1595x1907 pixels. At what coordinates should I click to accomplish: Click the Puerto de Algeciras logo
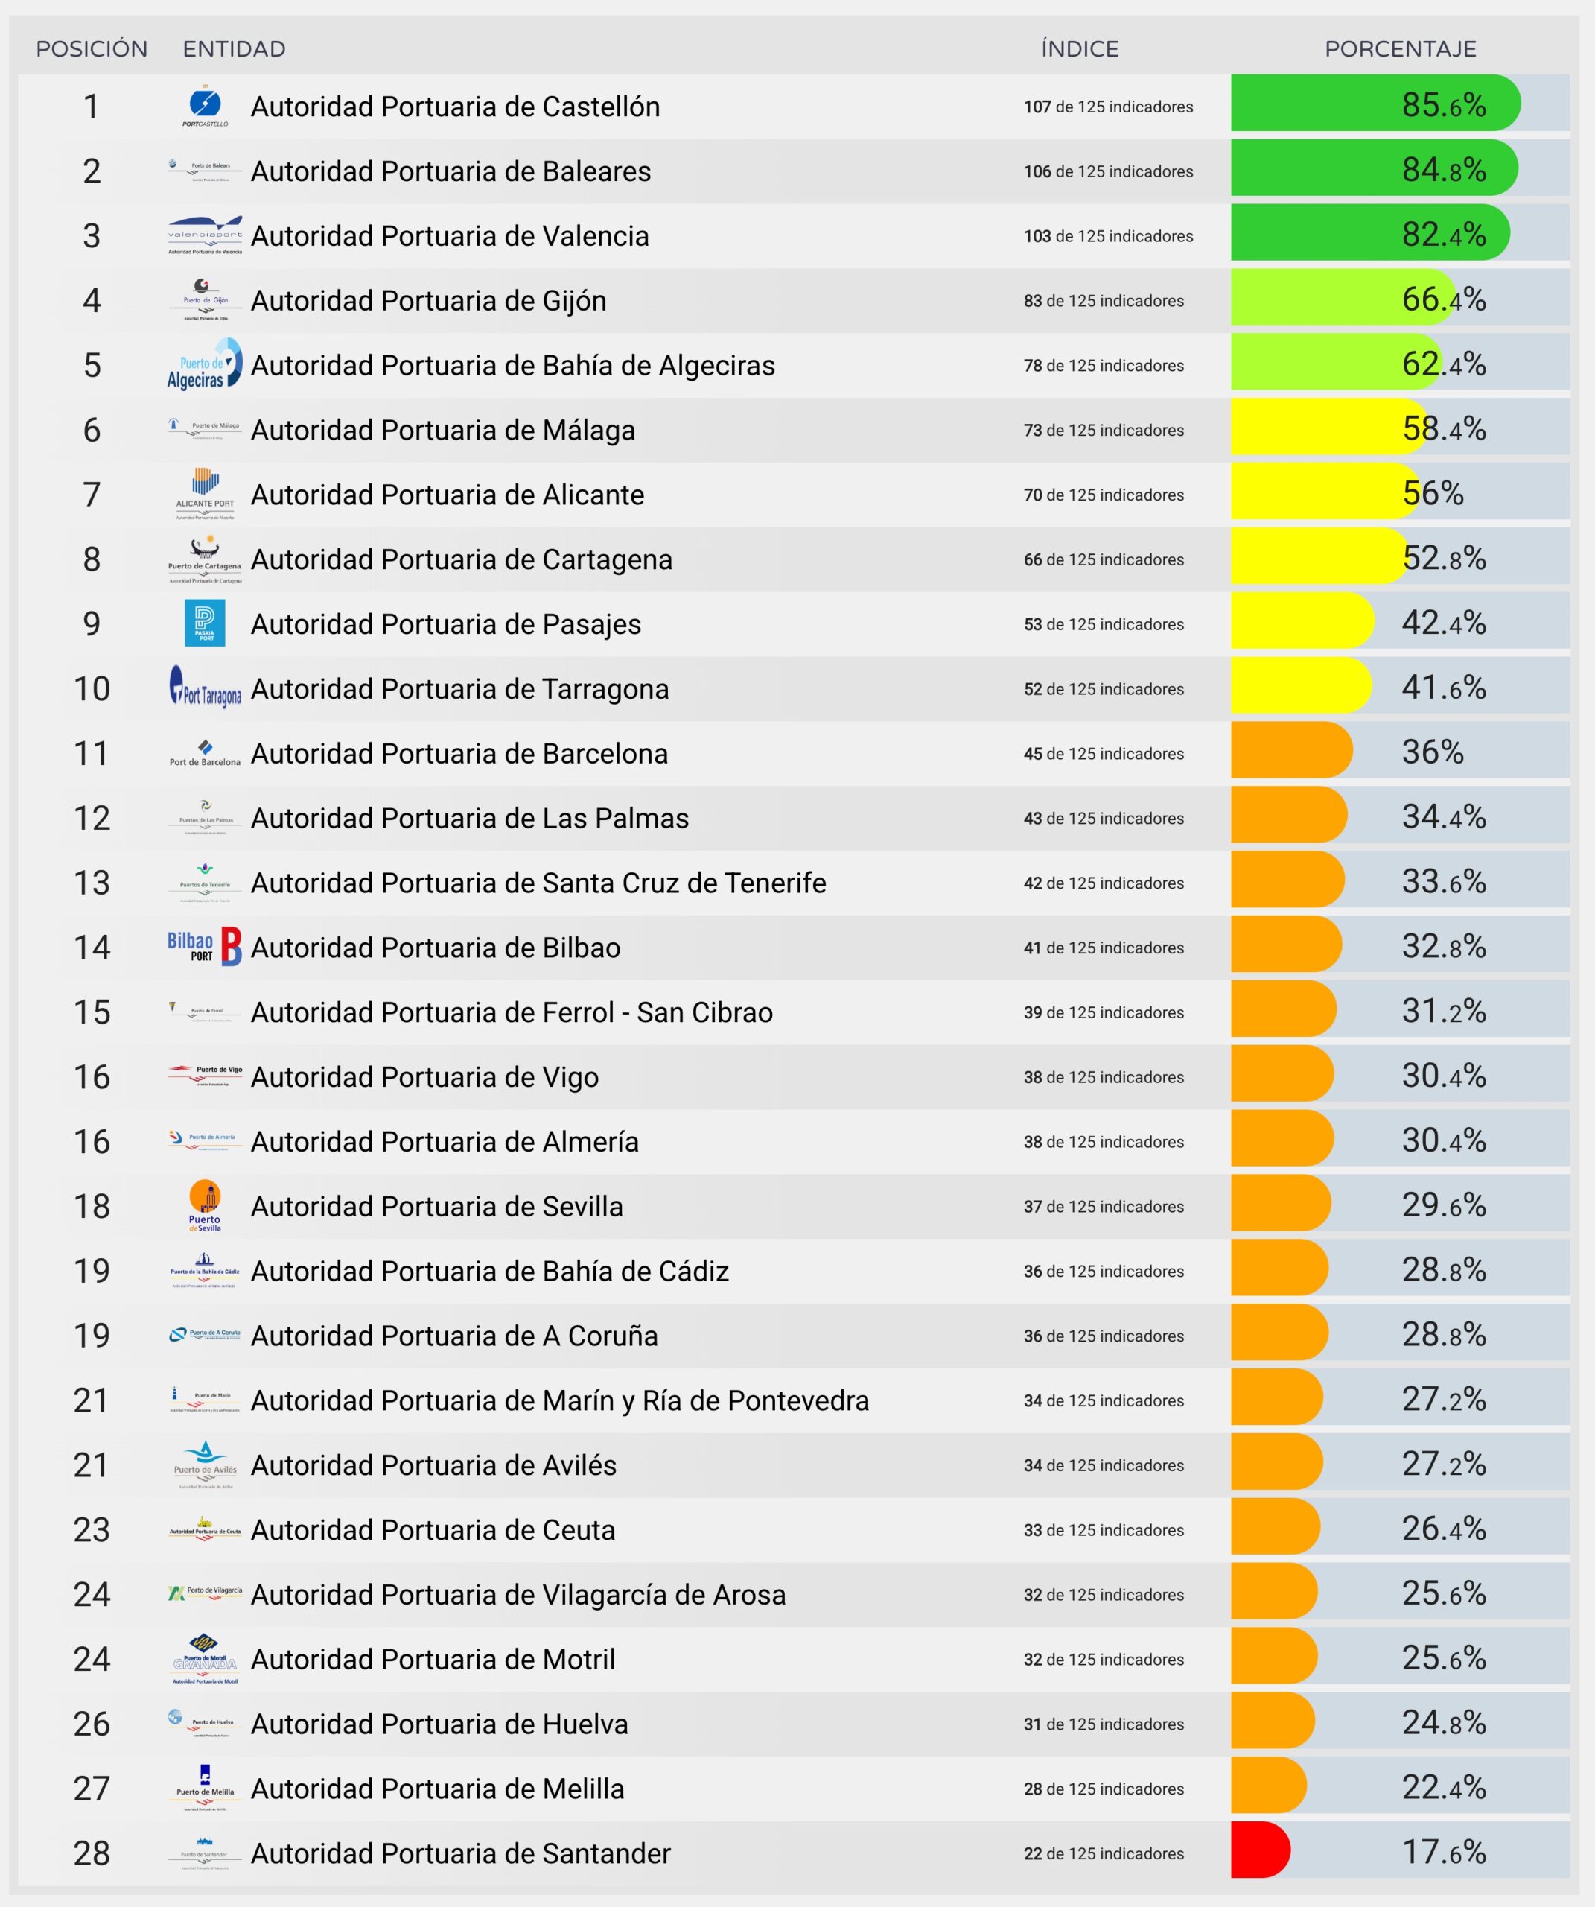pyautogui.click(x=206, y=364)
